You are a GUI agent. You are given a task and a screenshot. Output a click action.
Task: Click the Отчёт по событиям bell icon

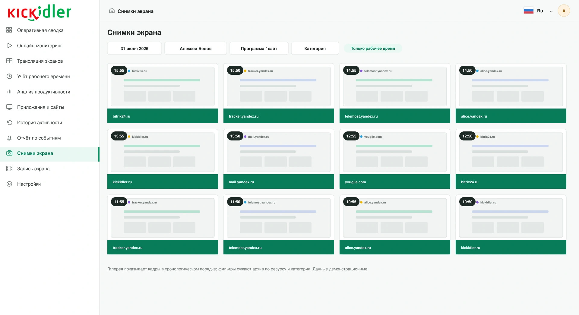coord(9,138)
